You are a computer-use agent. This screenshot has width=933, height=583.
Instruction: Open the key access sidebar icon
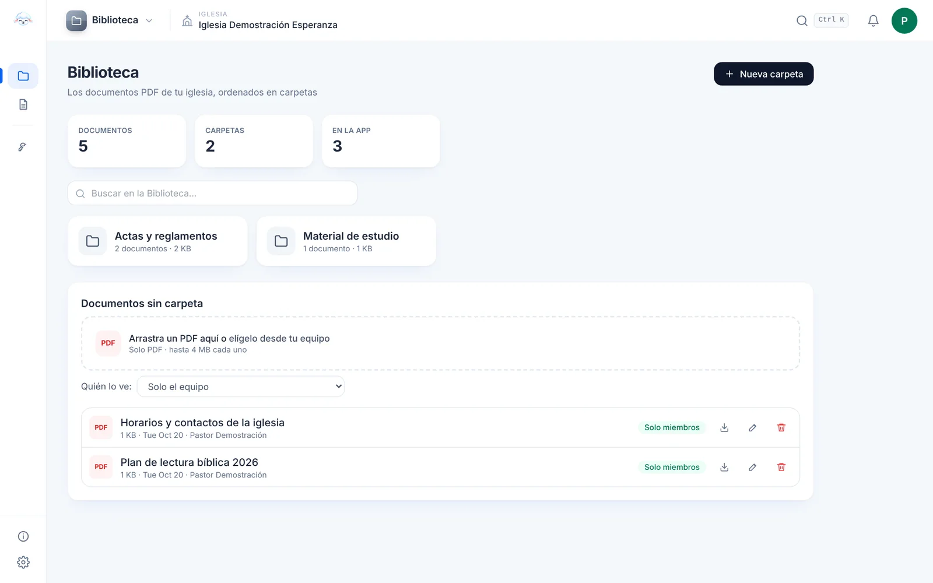22,147
